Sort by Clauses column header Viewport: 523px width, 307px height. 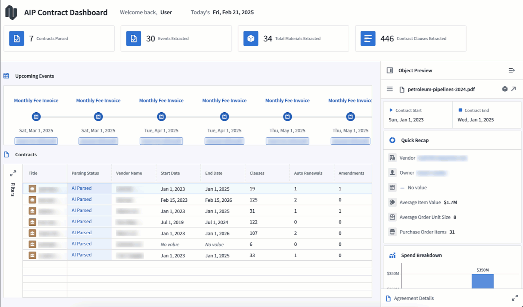click(257, 173)
